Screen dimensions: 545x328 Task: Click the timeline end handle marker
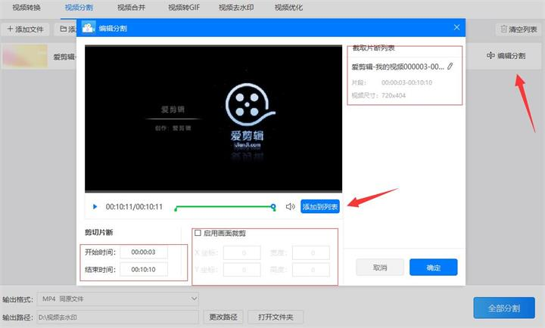pyautogui.click(x=273, y=207)
